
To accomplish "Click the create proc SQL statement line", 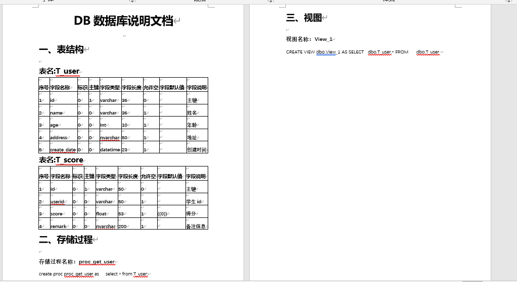I will click(93, 274).
